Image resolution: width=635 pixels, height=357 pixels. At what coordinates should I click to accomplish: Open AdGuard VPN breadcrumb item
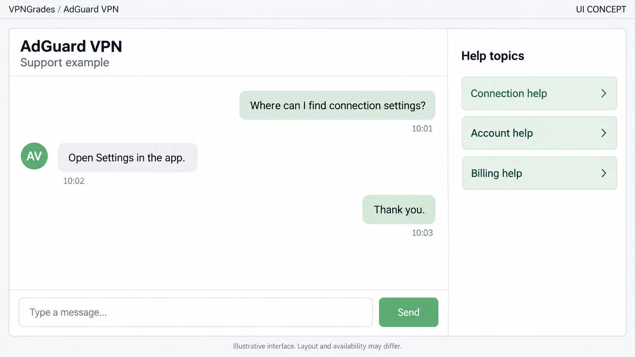click(91, 9)
